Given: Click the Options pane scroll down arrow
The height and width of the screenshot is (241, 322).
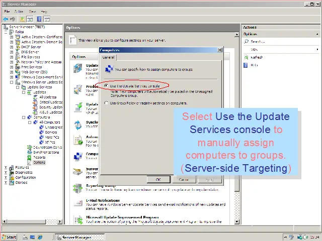Looking at the screenshot, I should pyautogui.click(x=237, y=221).
